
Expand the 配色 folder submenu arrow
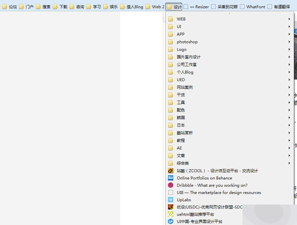coord(289,110)
